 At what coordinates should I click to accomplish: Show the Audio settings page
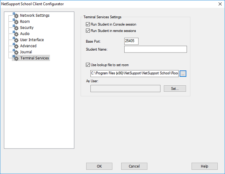pos(25,34)
